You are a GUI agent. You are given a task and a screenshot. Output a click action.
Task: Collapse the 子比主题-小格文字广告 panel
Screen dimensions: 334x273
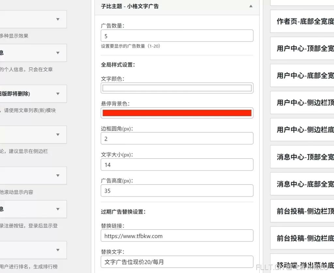(251, 6)
